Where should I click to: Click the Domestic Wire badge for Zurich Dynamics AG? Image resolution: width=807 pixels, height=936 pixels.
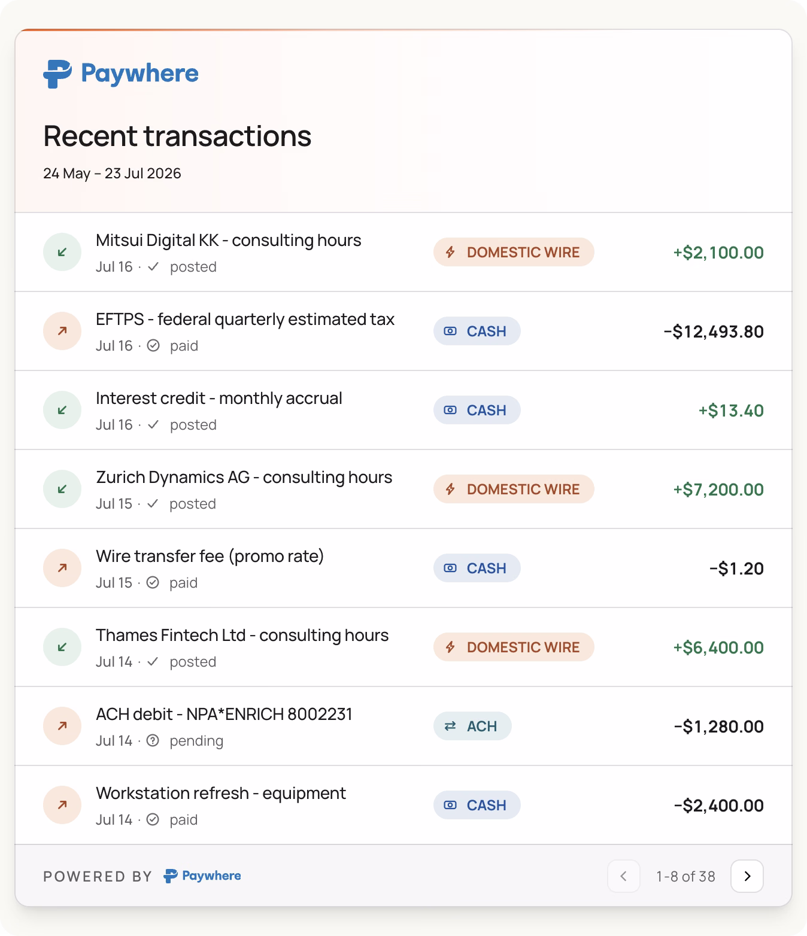514,489
